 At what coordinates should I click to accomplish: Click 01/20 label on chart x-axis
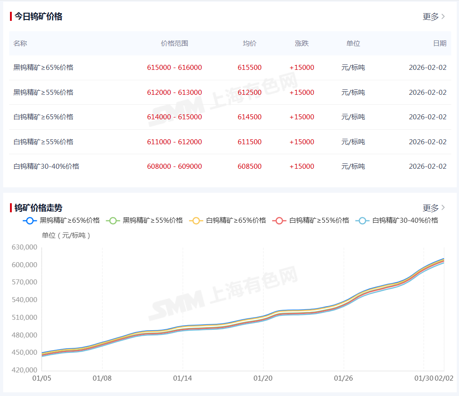coord(263,378)
